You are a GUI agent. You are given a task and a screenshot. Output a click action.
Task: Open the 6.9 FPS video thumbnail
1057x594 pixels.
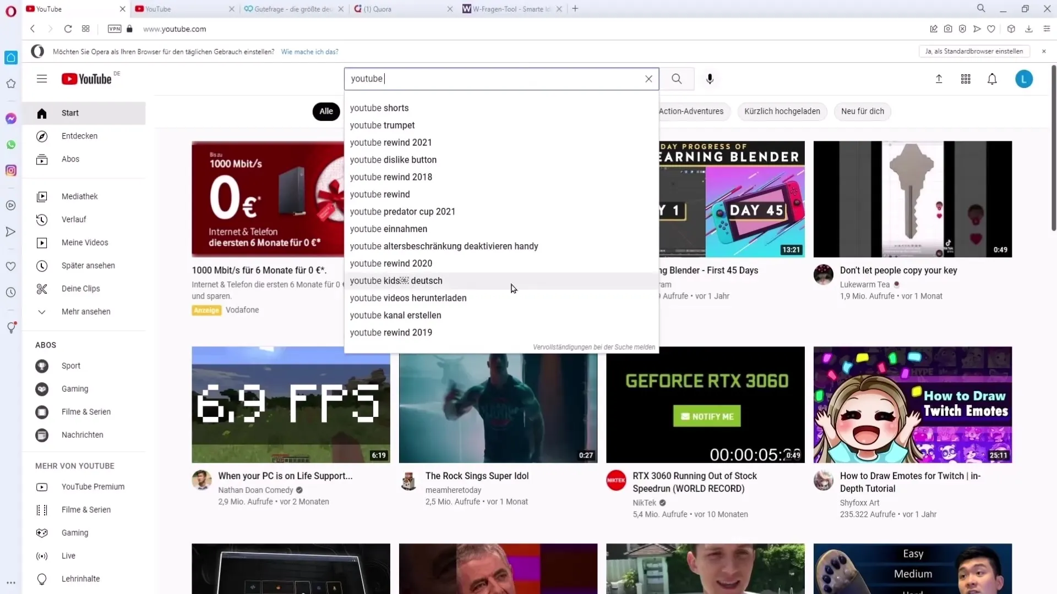291,405
